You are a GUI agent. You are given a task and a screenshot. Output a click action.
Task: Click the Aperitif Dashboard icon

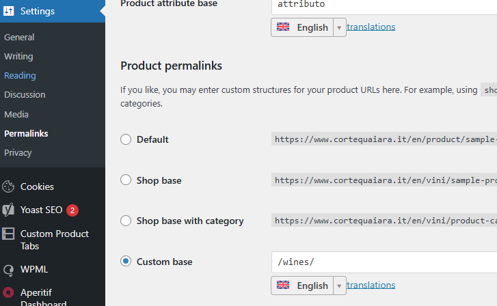9,292
